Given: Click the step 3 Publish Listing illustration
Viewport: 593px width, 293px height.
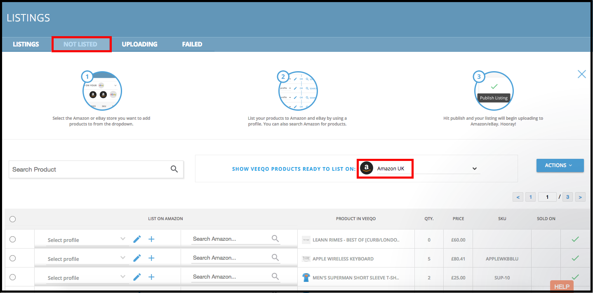Looking at the screenshot, I should (494, 90).
